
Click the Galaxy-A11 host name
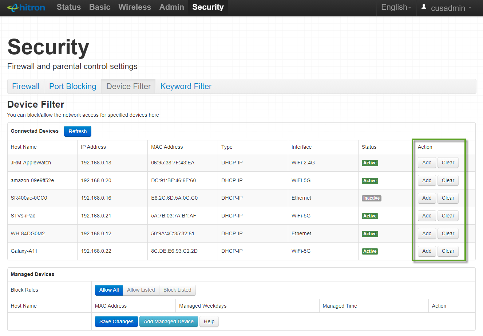pos(24,251)
